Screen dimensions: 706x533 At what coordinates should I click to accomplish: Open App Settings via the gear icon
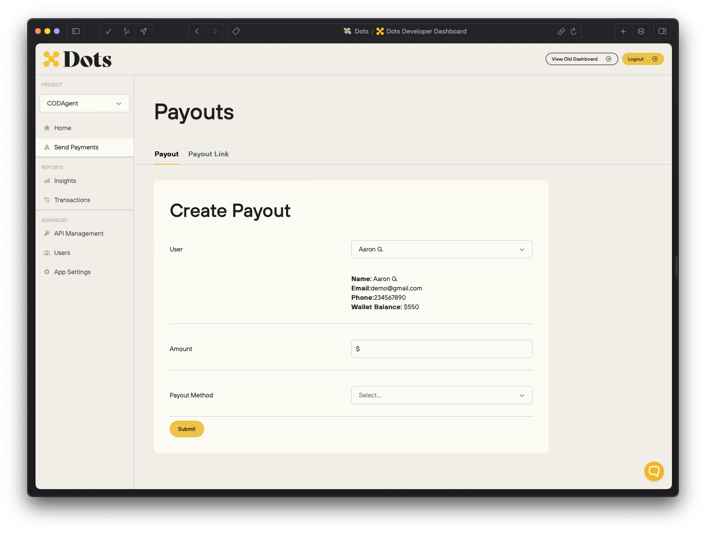46,272
